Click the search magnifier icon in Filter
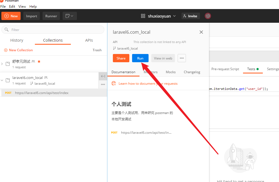The height and width of the screenshot is (182, 279). [7, 30]
